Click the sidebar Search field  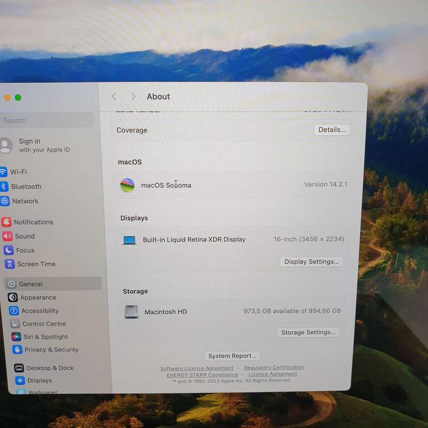click(47, 120)
